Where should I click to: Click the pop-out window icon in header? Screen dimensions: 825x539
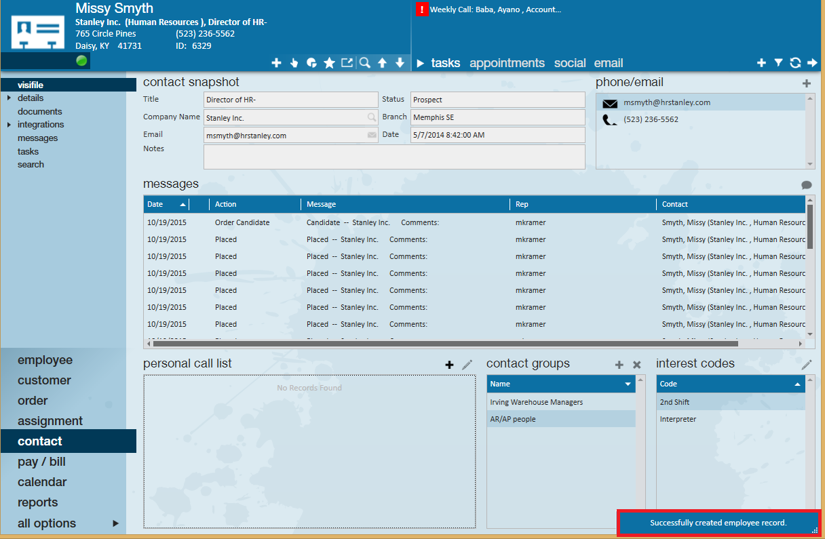tap(347, 63)
